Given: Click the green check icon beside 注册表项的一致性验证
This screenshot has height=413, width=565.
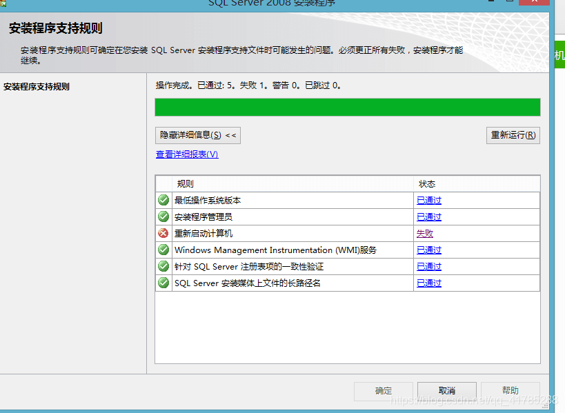Looking at the screenshot, I should (163, 266).
